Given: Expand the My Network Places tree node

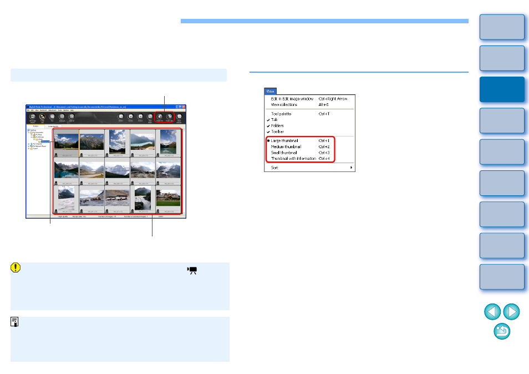Looking at the screenshot, I should click(x=29, y=146).
